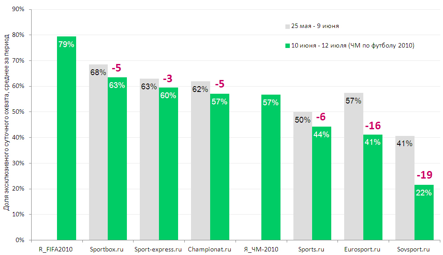
Task: Select the -3 difference label above Sport-express.ru
Action: 167,79
